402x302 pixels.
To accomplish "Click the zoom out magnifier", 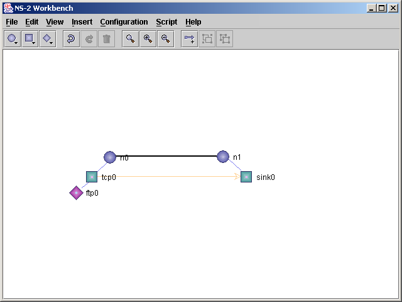I will point(166,39).
